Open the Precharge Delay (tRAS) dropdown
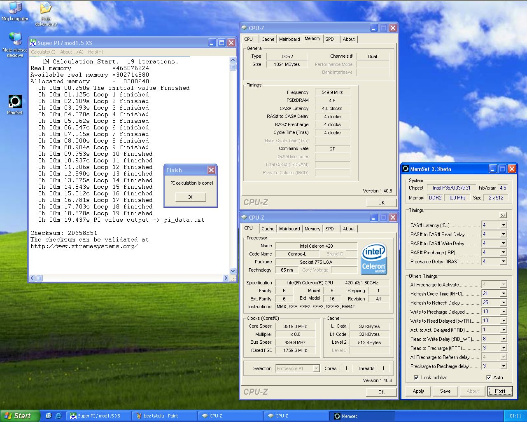This screenshot has width=527, height=422. 504,261
